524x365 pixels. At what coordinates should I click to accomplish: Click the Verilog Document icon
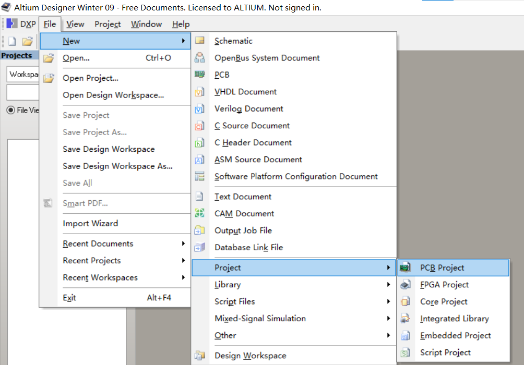(200, 108)
